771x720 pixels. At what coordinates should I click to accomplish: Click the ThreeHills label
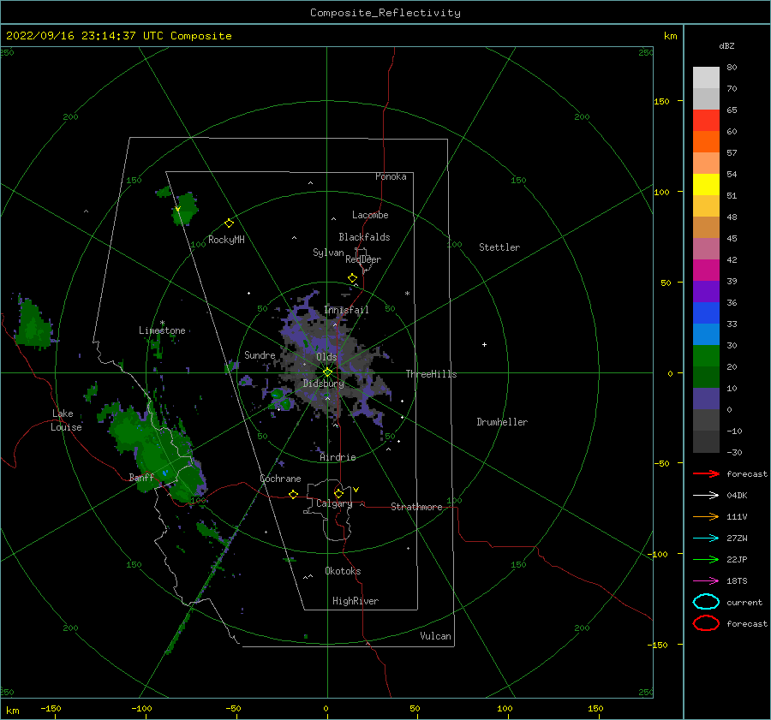coord(431,374)
